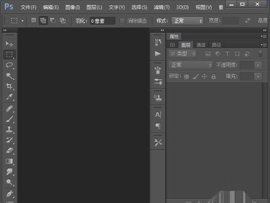Expand the 不透明度 opacity dropdown arrow
Screen dimensions: 270x203
click(x=258, y=65)
